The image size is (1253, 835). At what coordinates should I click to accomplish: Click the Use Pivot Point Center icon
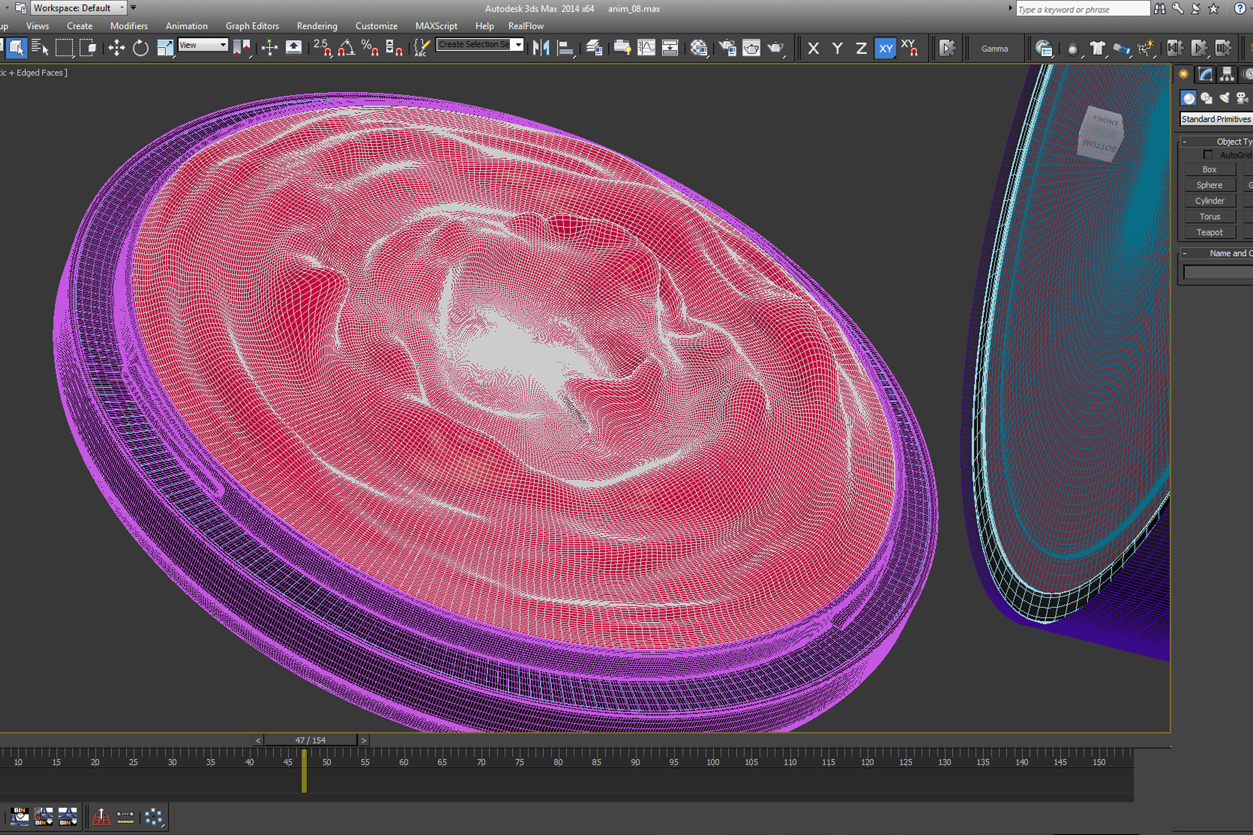click(x=241, y=48)
